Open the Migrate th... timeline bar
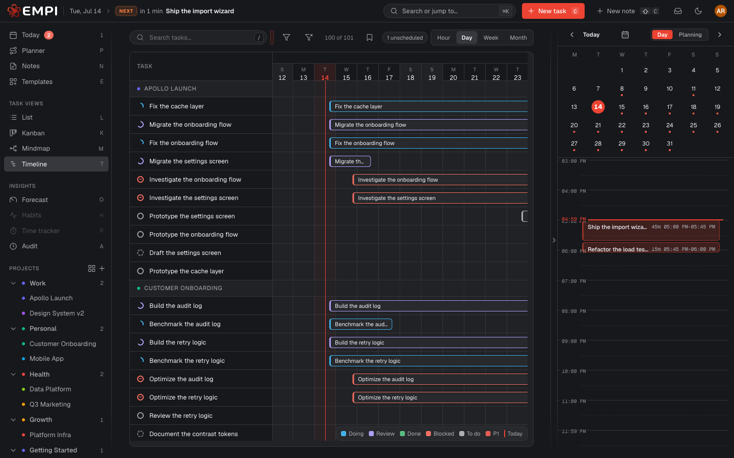This screenshot has width=734, height=458. pyautogui.click(x=350, y=161)
